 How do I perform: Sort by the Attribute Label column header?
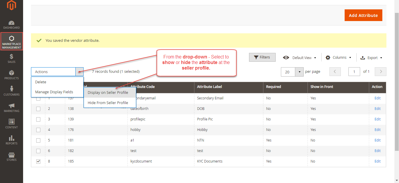point(228,87)
